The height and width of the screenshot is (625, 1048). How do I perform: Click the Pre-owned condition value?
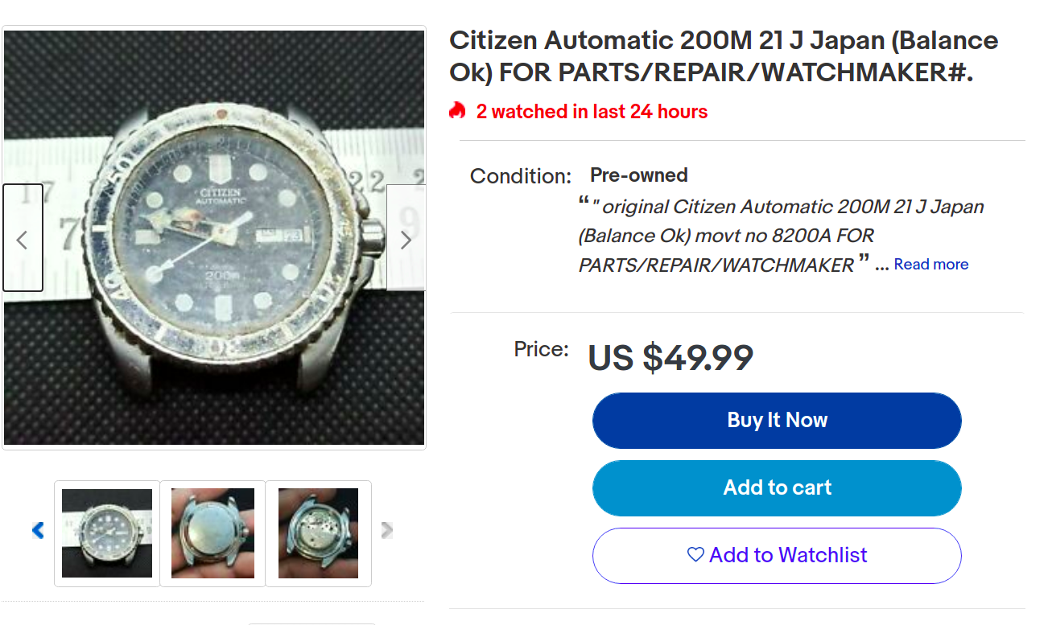(638, 175)
